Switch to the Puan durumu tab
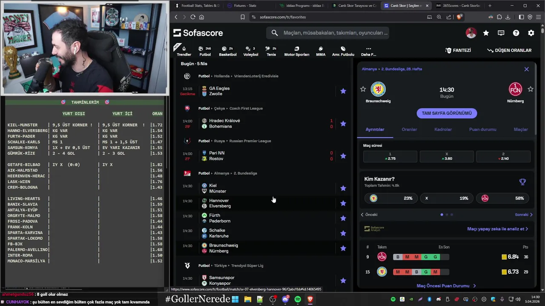This screenshot has height=306, width=545. [x=482, y=129]
